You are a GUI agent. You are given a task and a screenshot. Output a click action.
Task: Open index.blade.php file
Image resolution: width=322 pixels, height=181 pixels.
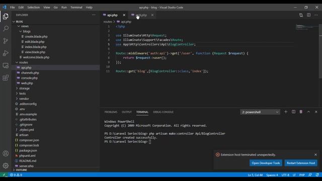click(x=36, y=47)
